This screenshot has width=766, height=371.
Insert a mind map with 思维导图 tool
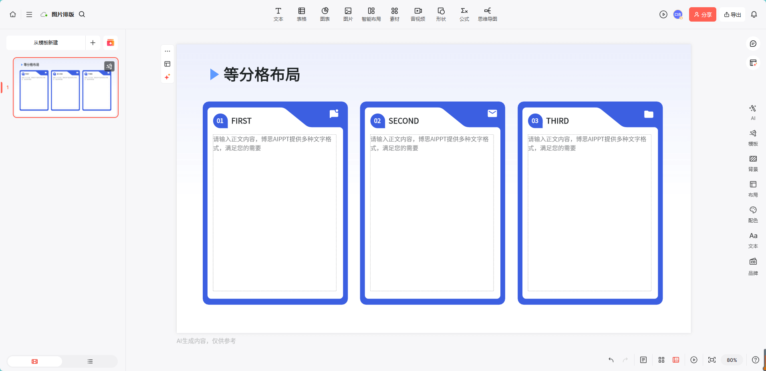click(x=487, y=14)
